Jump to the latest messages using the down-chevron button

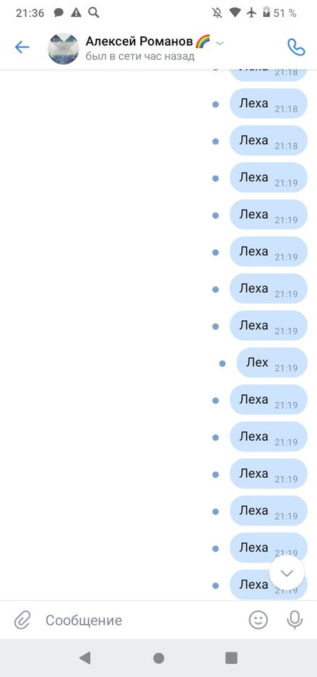click(x=287, y=573)
